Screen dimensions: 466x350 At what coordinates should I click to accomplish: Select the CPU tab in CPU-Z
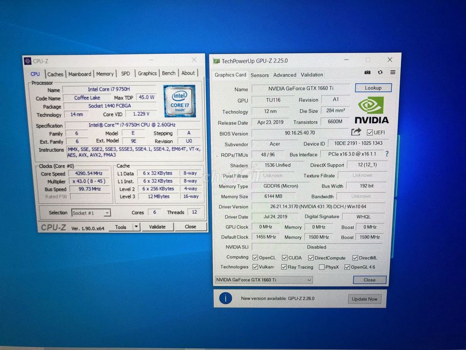35,74
